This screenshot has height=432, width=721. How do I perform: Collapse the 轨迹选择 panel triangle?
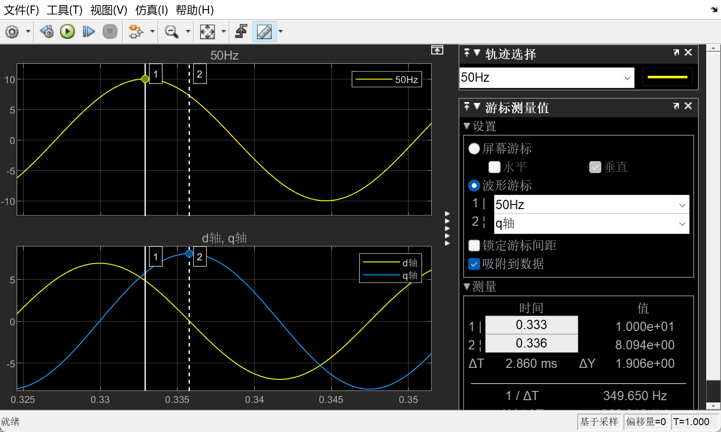click(477, 53)
